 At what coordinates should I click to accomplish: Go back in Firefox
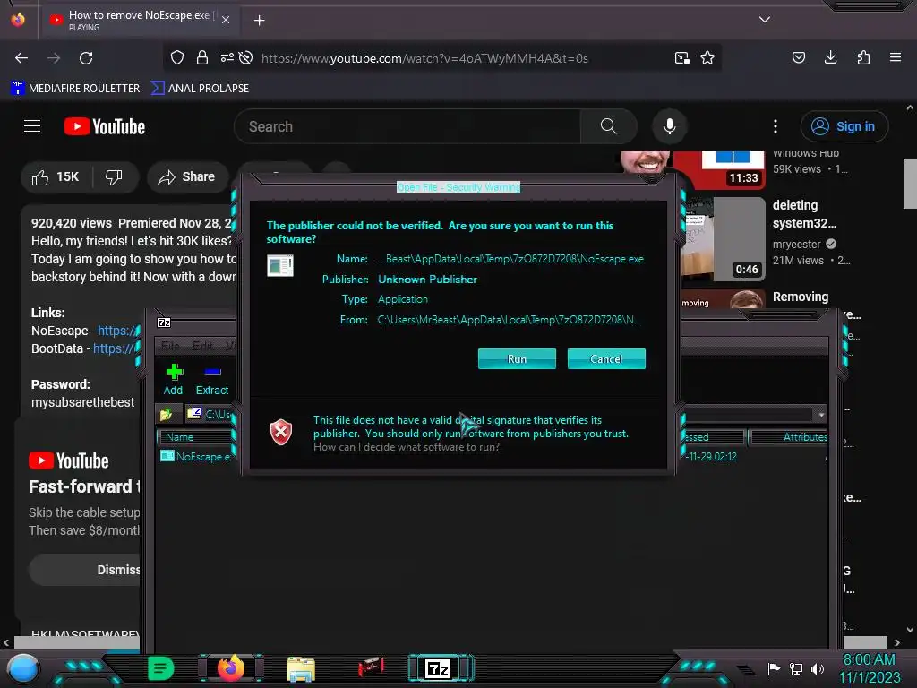pyautogui.click(x=21, y=58)
